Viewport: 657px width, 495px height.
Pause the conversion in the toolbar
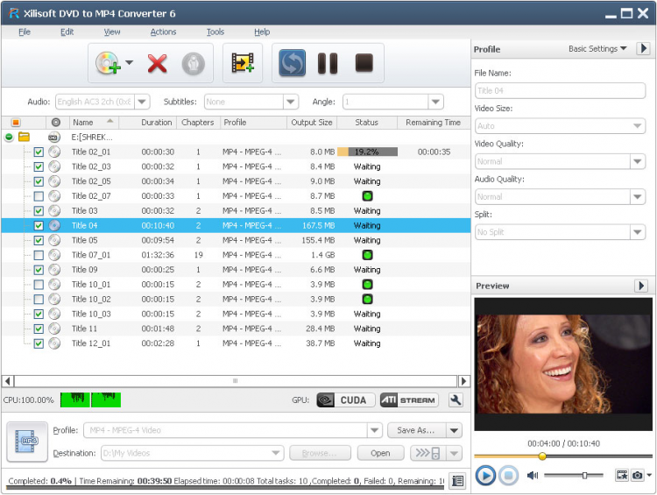pos(328,63)
